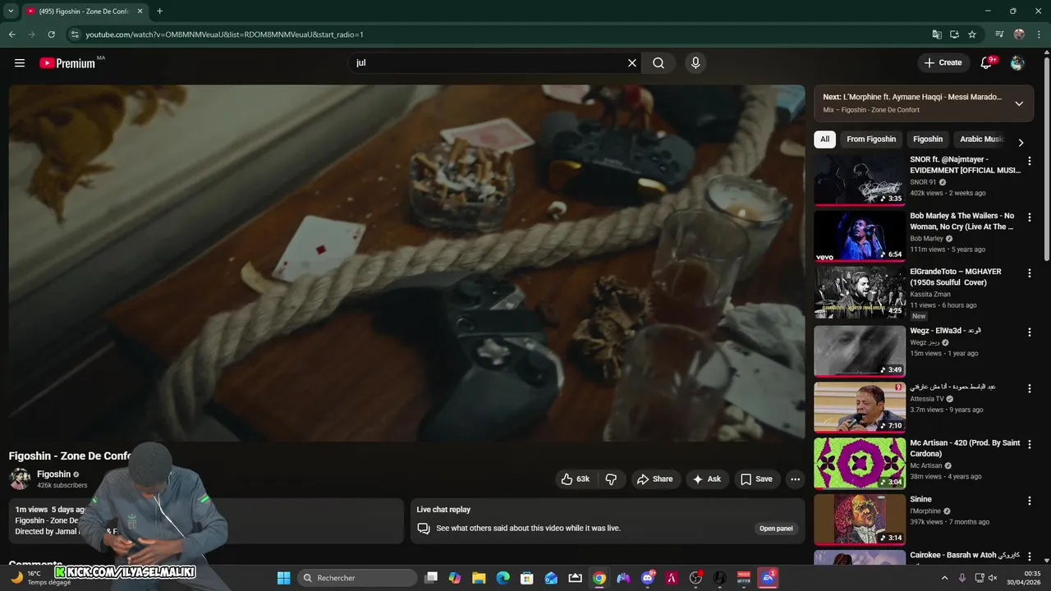Open ElGrandeToto MGHAYER thumbnail
This screenshot has height=591, width=1051.
(860, 292)
